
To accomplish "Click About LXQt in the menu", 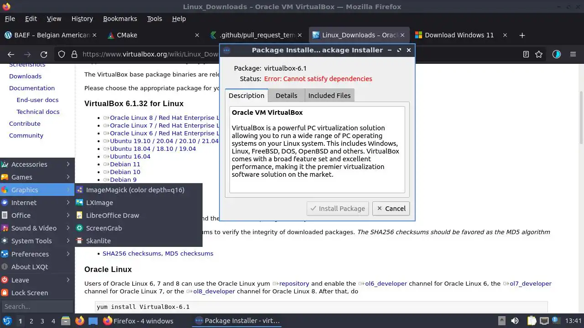I will click(x=37, y=267).
